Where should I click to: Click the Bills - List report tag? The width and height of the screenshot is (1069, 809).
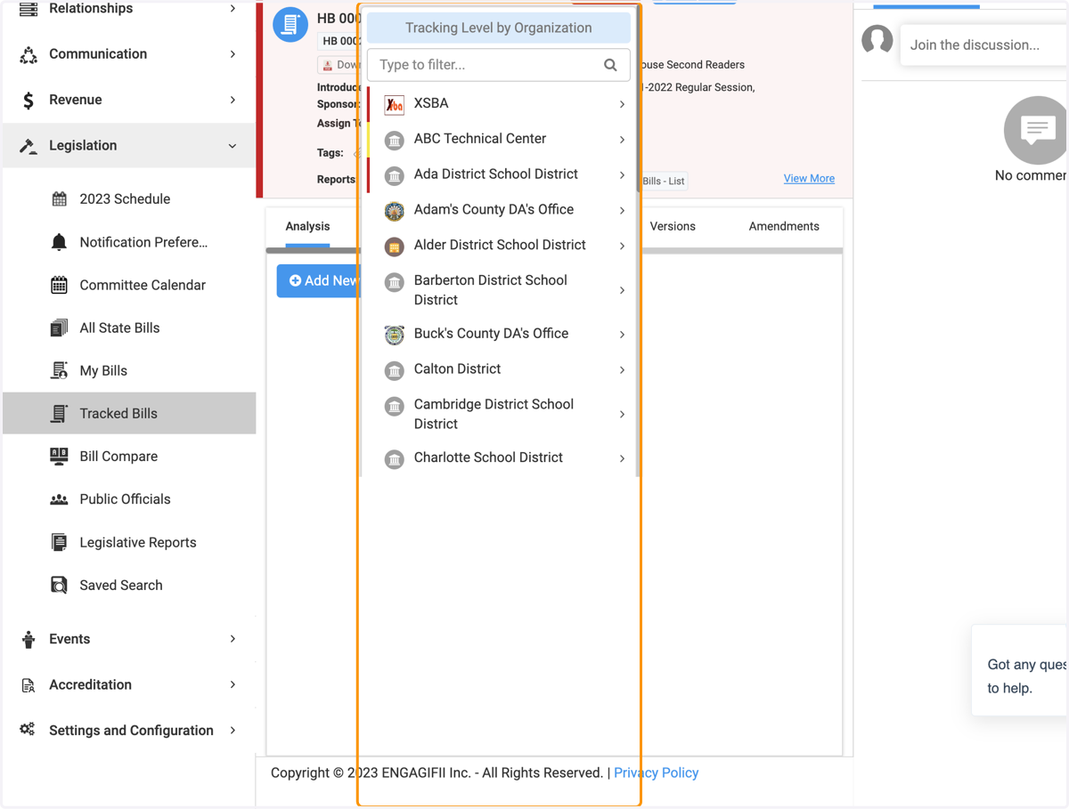[x=664, y=182]
